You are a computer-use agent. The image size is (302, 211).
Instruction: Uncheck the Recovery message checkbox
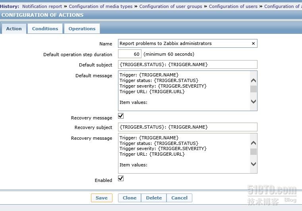(x=121, y=116)
